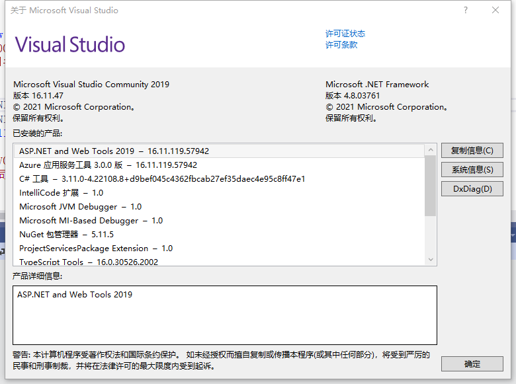The image size is (516, 384).
Task: Click the 版本 4.8.03761 text
Action: click(x=353, y=96)
